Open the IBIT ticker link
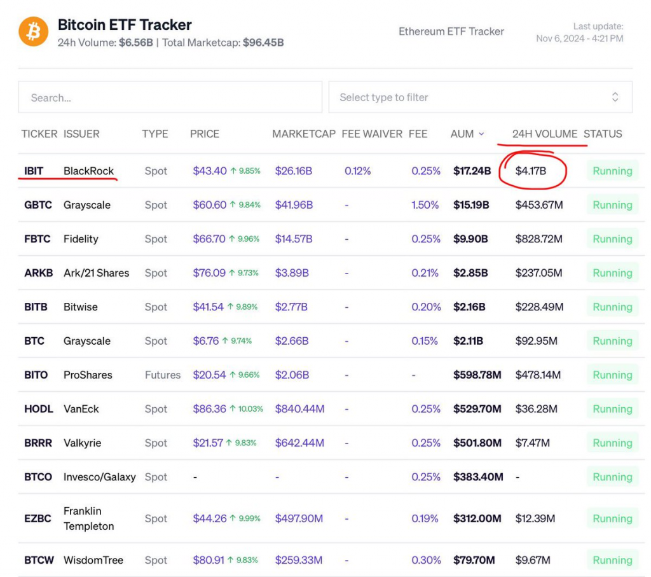651x577 pixels. pos(34,170)
